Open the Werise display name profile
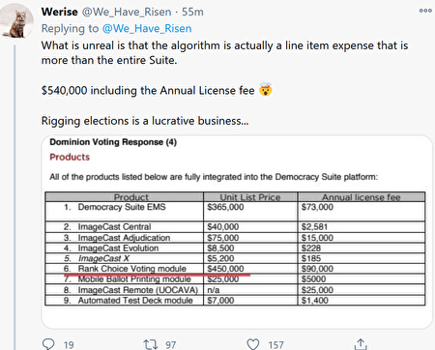The image size is (435, 350). (59, 12)
